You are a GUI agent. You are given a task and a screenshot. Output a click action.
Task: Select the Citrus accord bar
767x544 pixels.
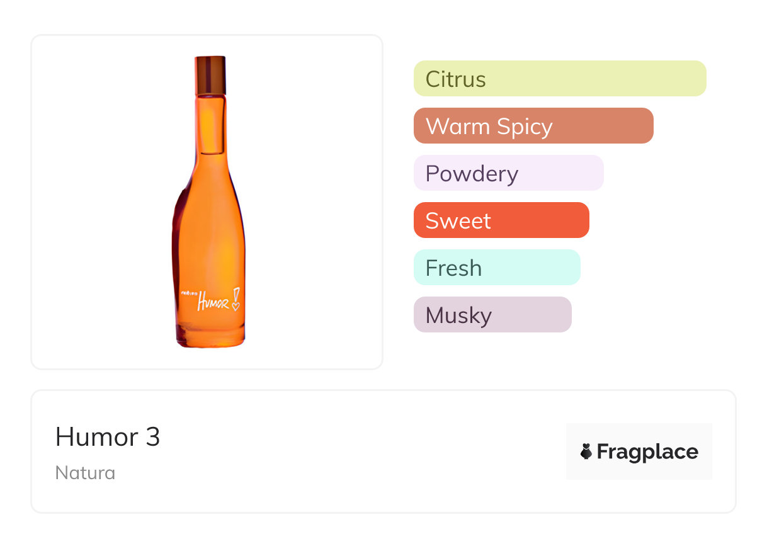click(559, 79)
